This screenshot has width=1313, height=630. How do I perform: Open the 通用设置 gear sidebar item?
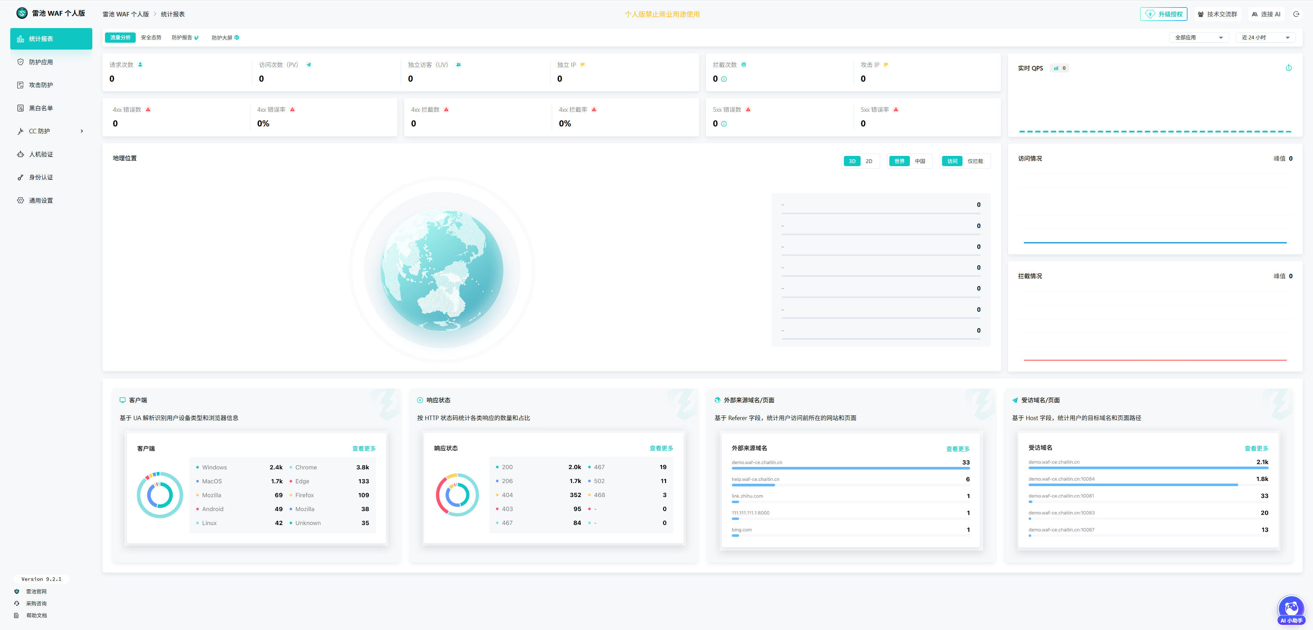(41, 201)
